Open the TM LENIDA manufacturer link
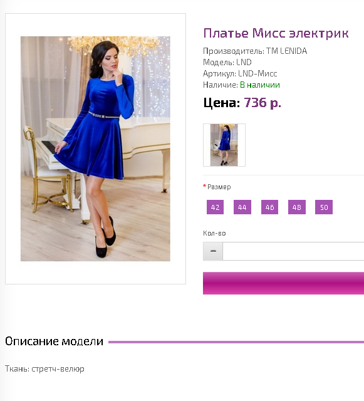The height and width of the screenshot is (401, 364). (x=286, y=51)
